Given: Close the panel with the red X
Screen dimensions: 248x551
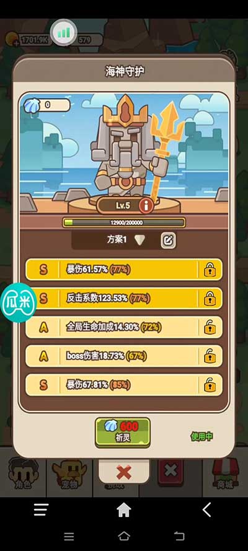Looking at the screenshot, I should tap(123, 472).
